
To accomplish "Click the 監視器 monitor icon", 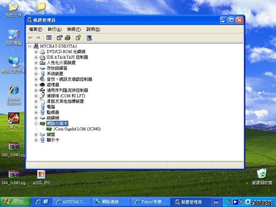I will click(42, 112).
